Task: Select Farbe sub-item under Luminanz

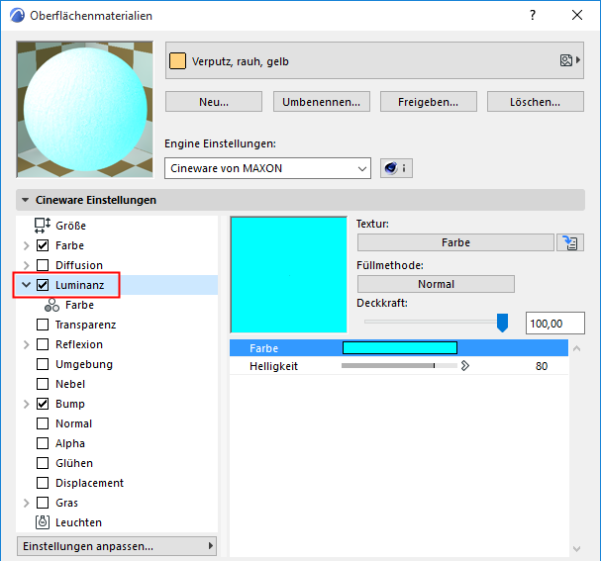Action: [x=79, y=305]
